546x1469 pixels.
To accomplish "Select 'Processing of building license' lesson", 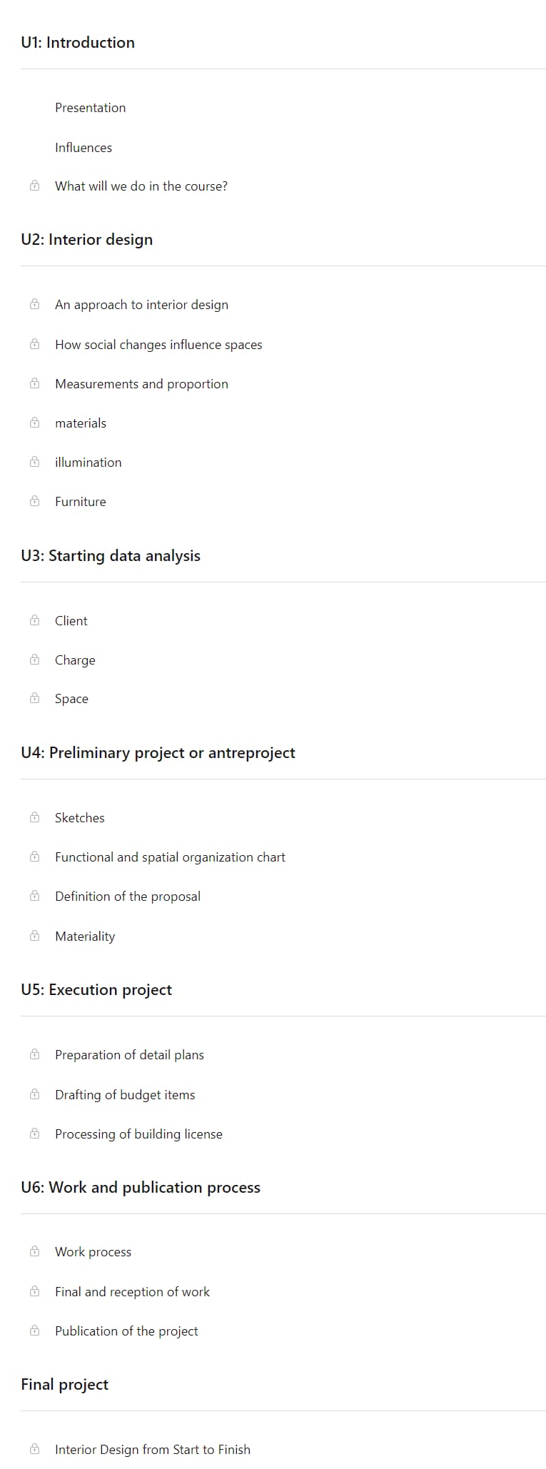I will 138,1134.
